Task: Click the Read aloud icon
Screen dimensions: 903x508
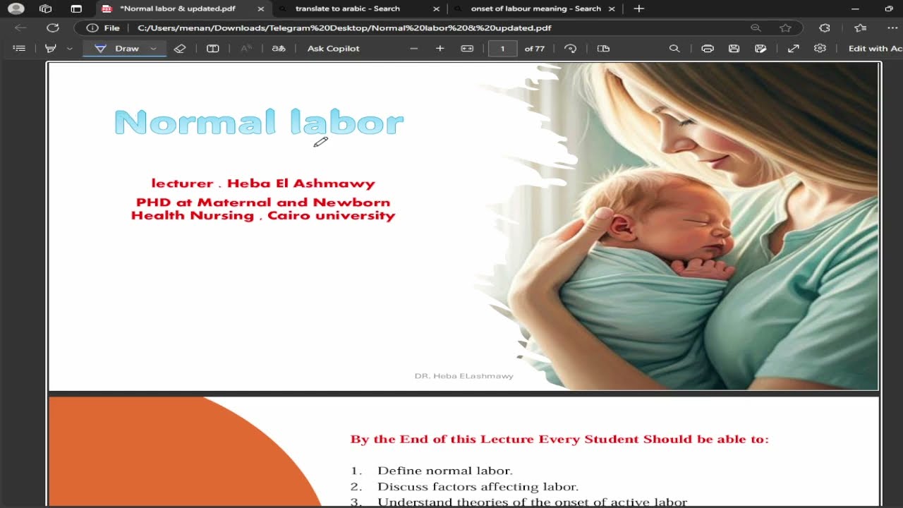Action: pos(246,49)
